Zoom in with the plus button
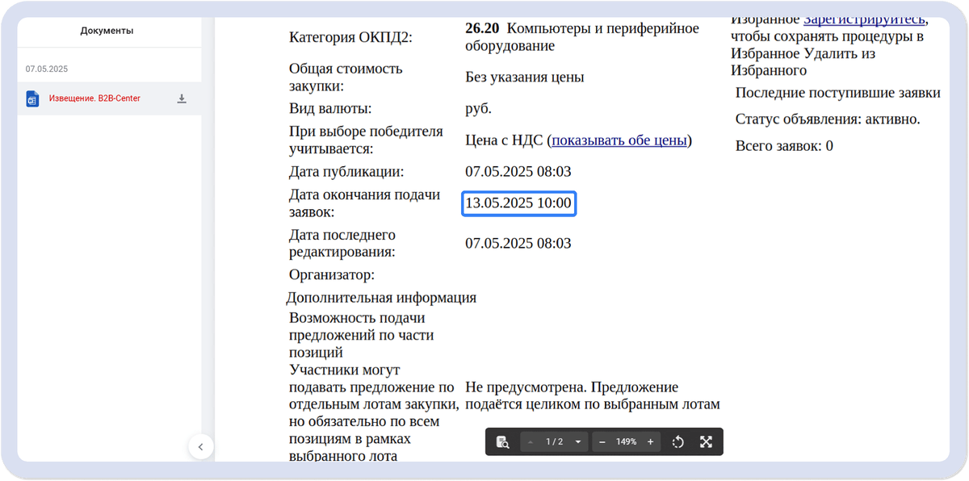Screen dimensions: 969x481 (x=650, y=441)
